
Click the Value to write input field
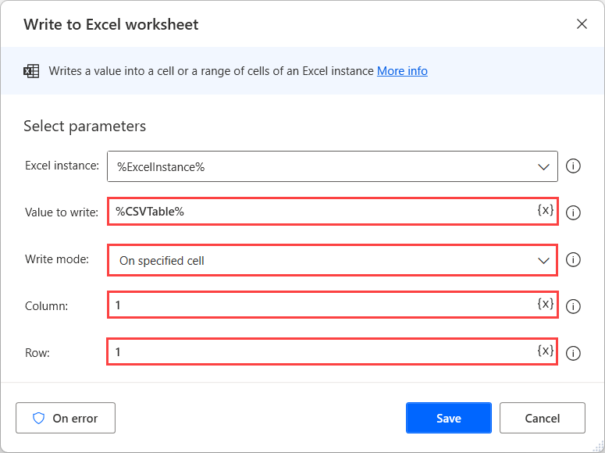[320, 212]
